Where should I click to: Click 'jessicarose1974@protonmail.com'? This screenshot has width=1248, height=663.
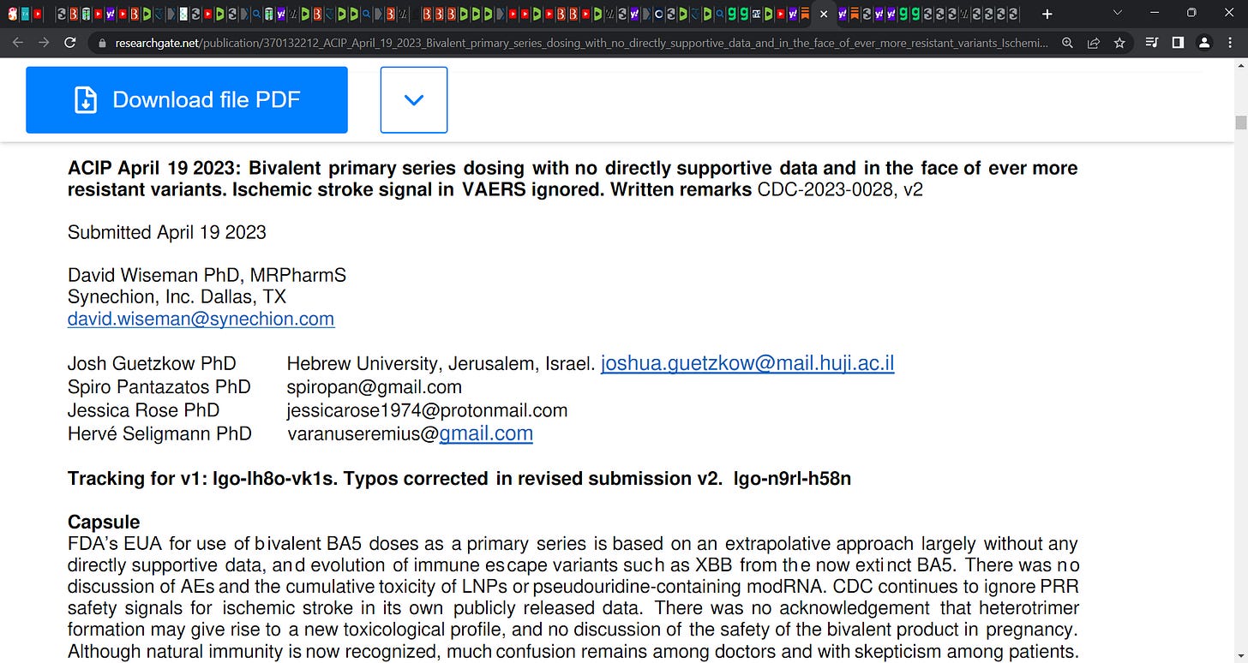pos(428,410)
